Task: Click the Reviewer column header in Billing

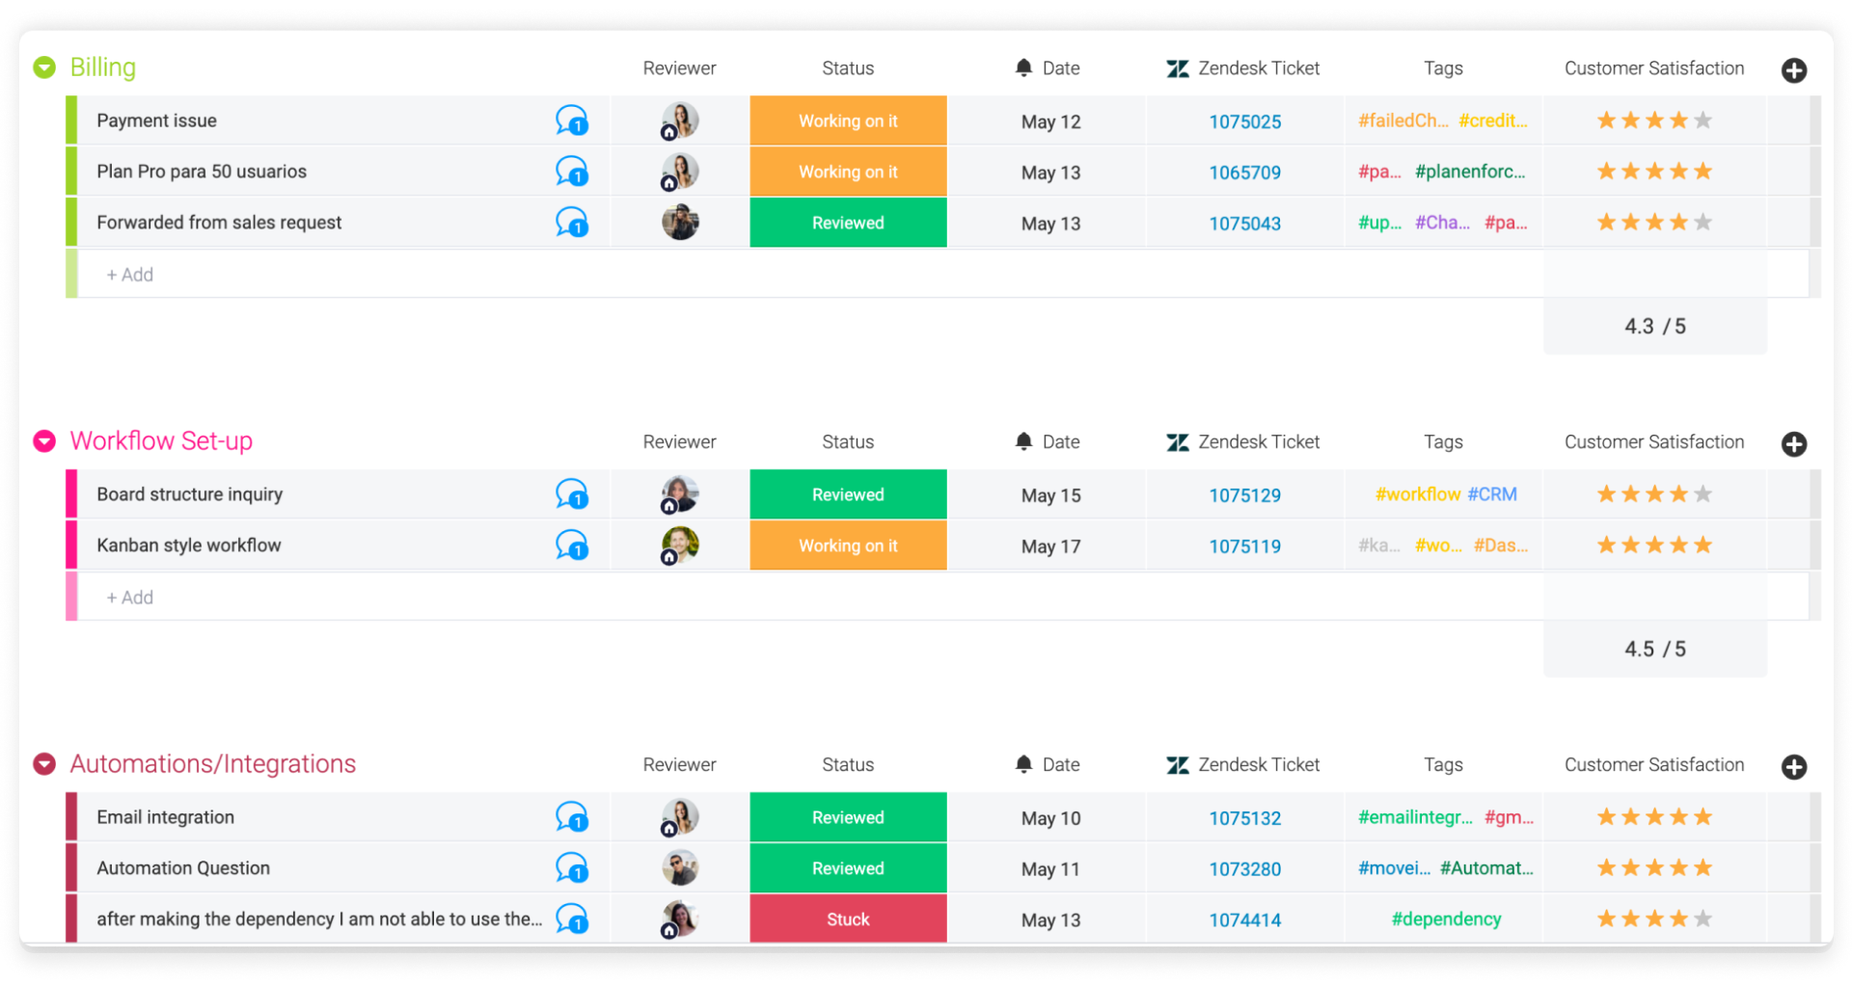Action: (x=679, y=68)
